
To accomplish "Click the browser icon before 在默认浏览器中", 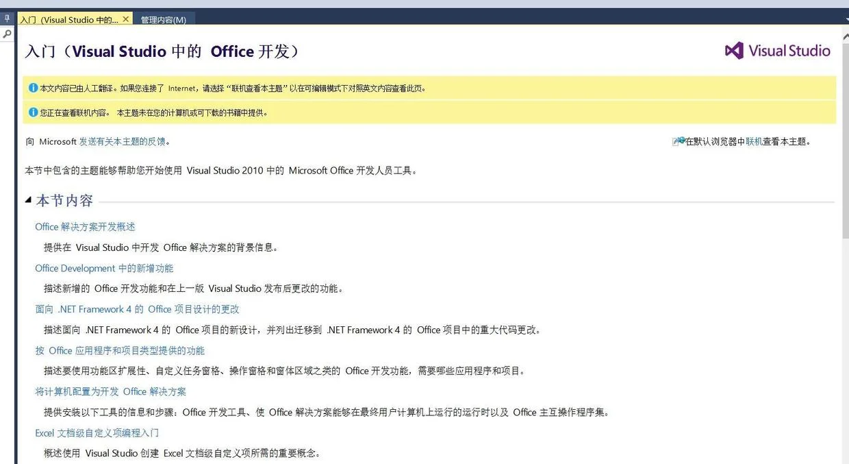I will (x=679, y=141).
